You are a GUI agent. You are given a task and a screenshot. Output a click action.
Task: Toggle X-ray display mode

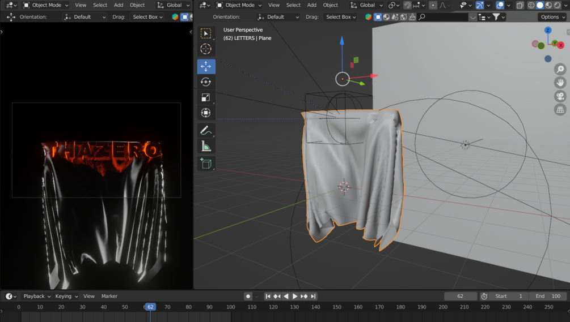[x=520, y=5]
